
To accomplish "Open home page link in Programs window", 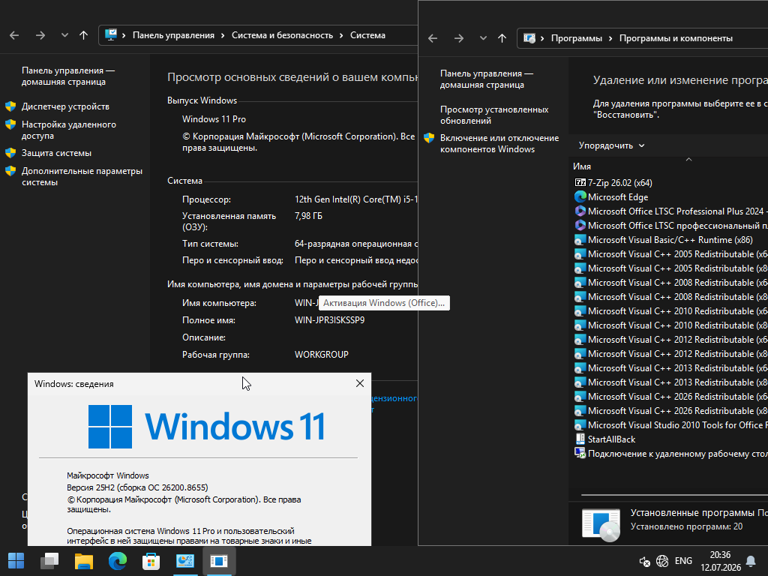I will point(486,79).
